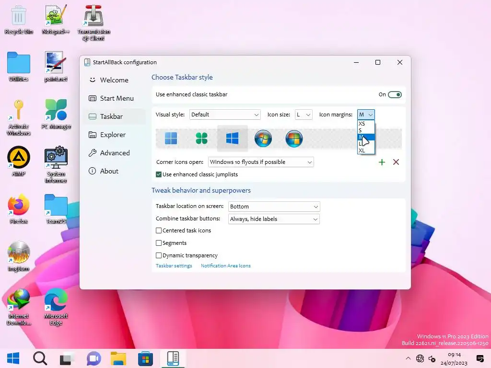Launch System Informer from desktop
491x368 pixels.
[x=56, y=165]
